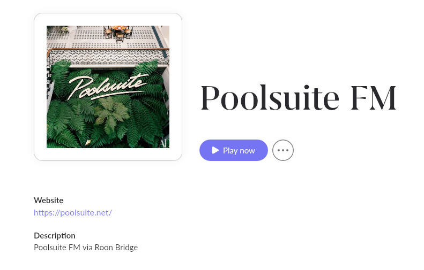Click the Poolsuite FM album artwork

point(108,87)
